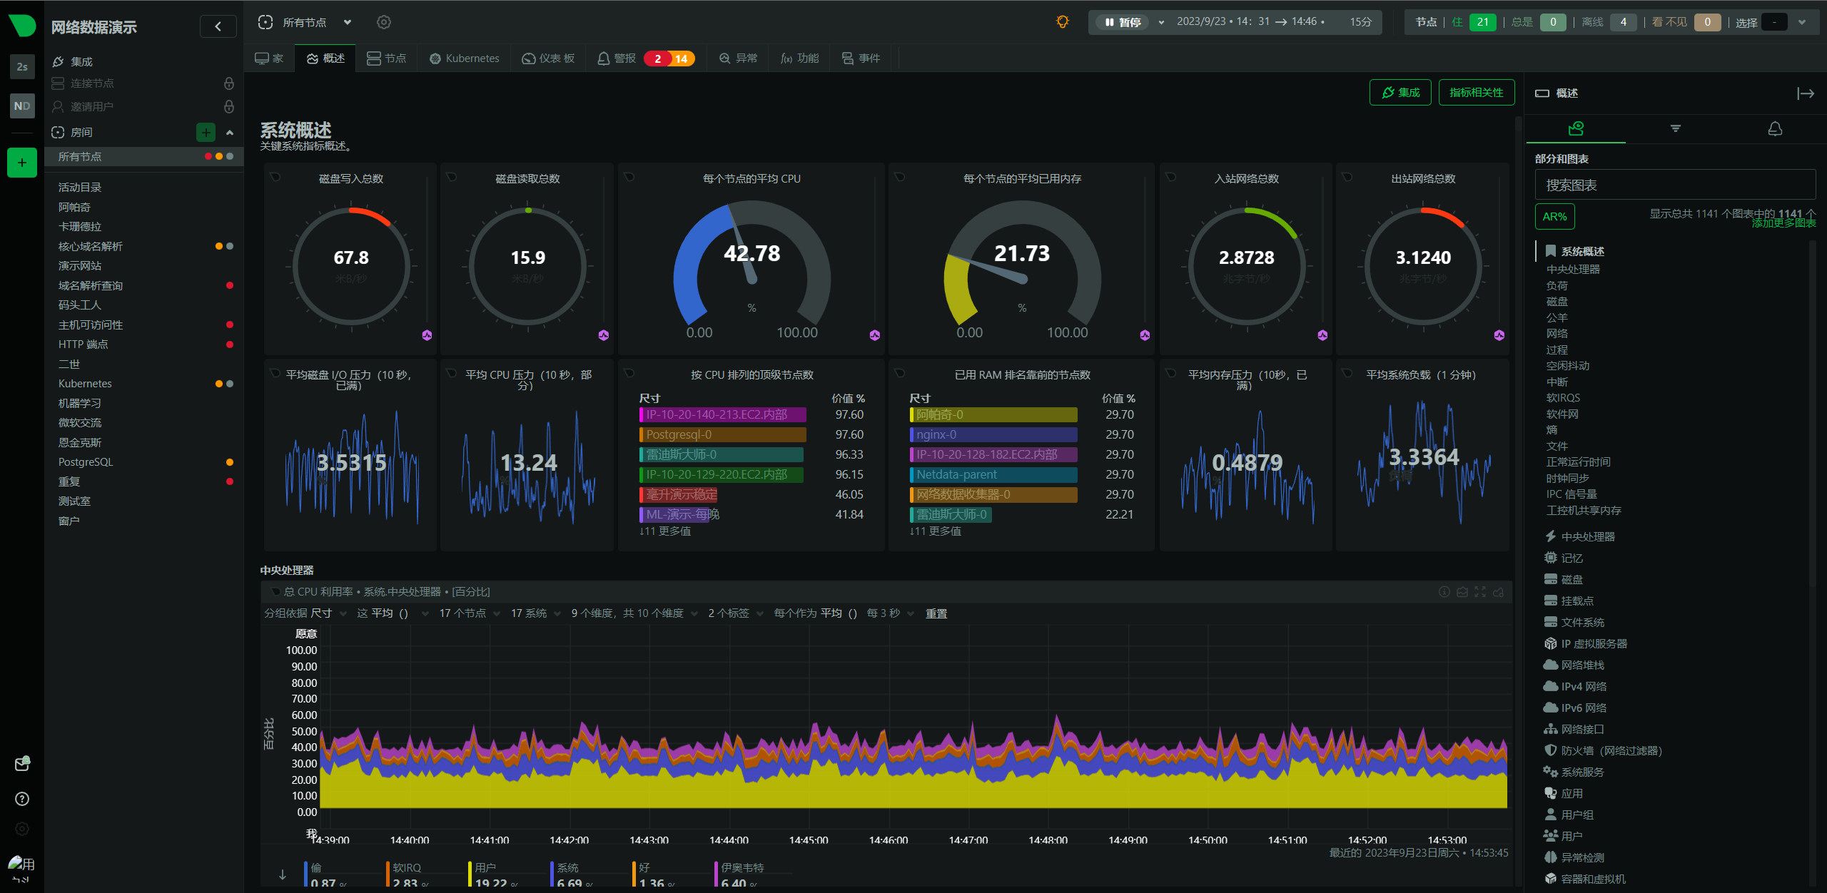Click the purple badge on 出站网络总数 gauge
The width and height of the screenshot is (1827, 893).
click(1499, 335)
